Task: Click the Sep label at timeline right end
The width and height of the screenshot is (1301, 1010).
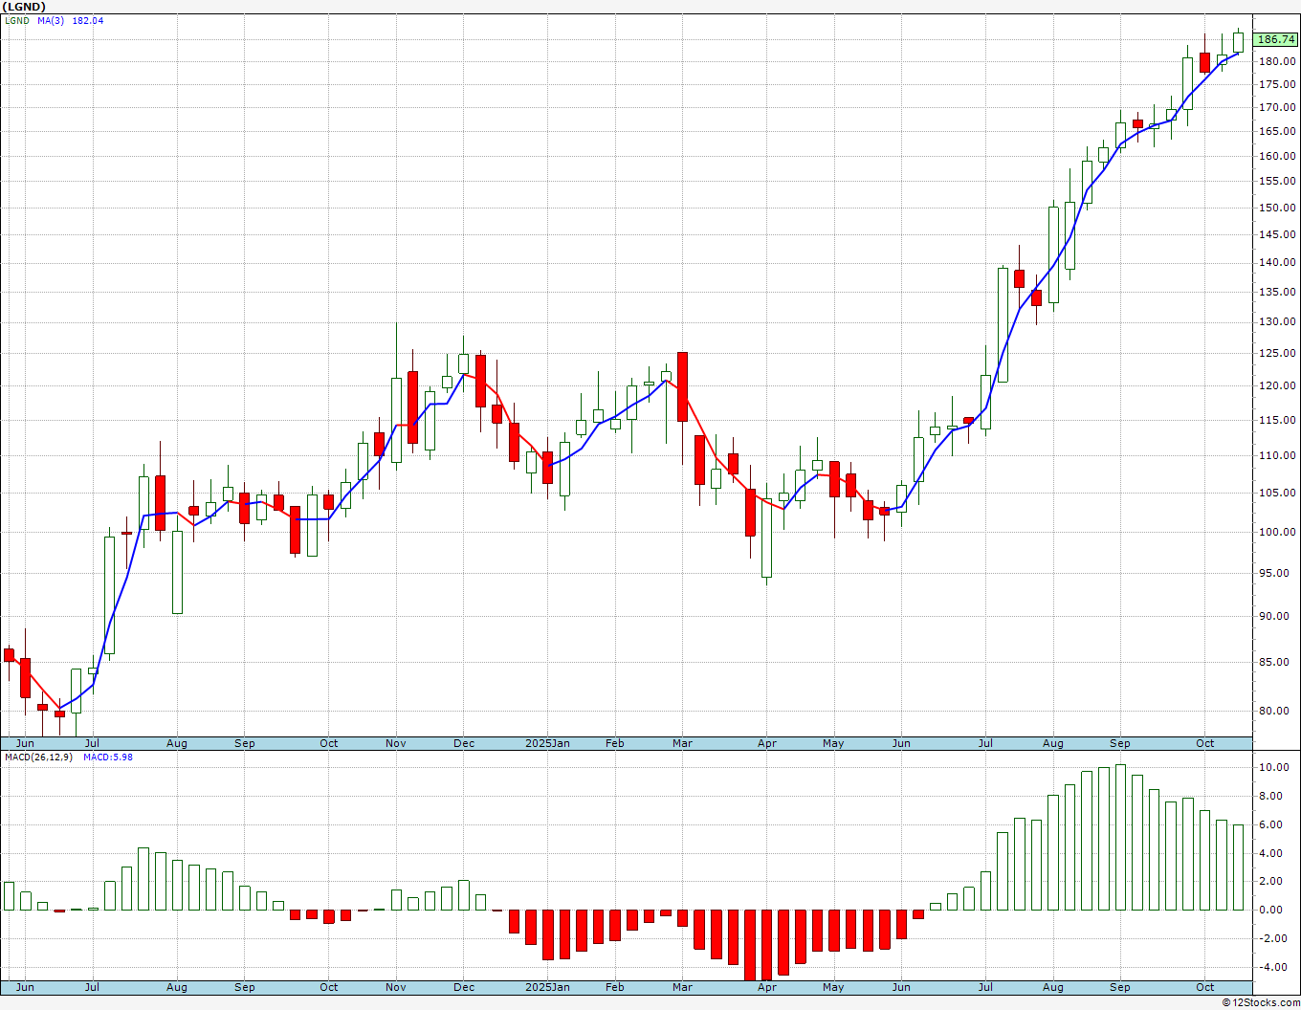Action: click(1120, 743)
